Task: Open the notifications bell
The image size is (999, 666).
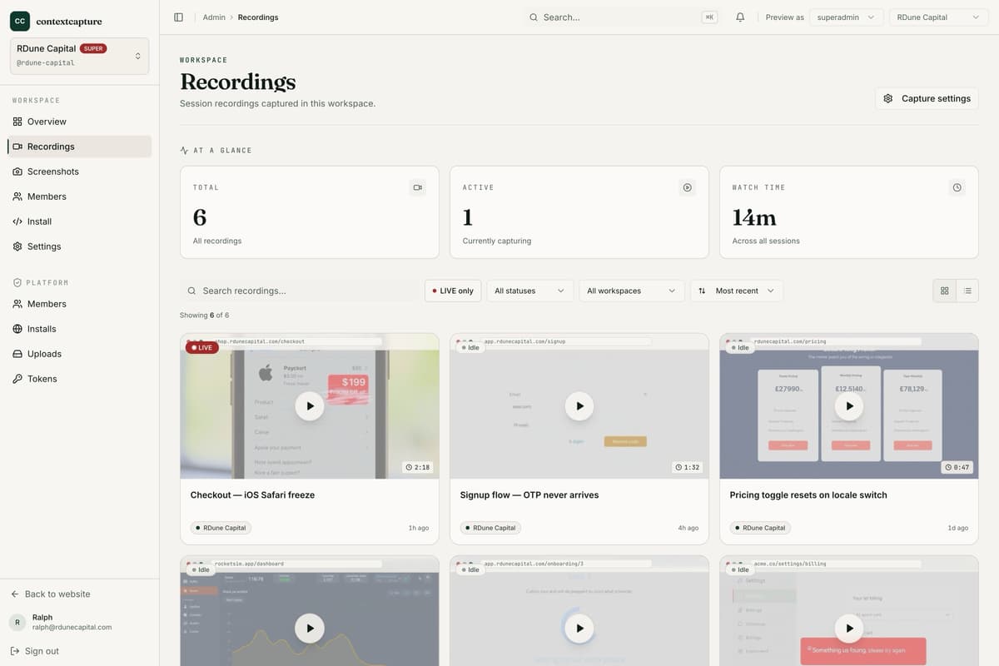Action: [x=740, y=17]
